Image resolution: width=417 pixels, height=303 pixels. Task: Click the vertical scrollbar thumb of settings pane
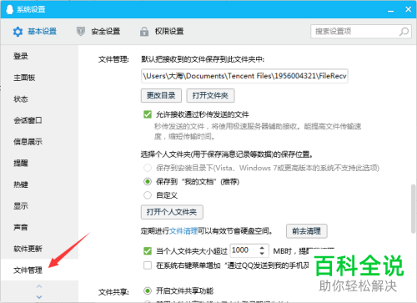(x=414, y=209)
